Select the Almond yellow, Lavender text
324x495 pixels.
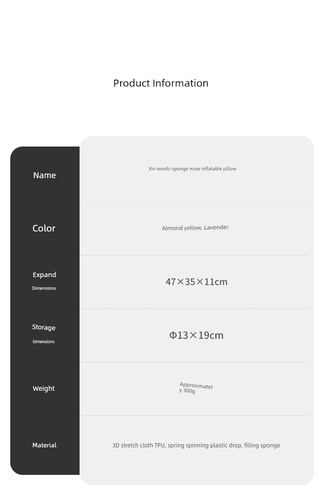195,227
